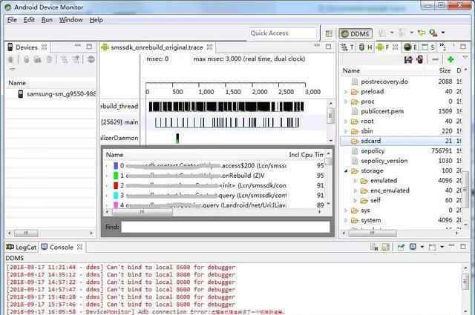Click the Incl Cpu Time column header

click(306, 155)
